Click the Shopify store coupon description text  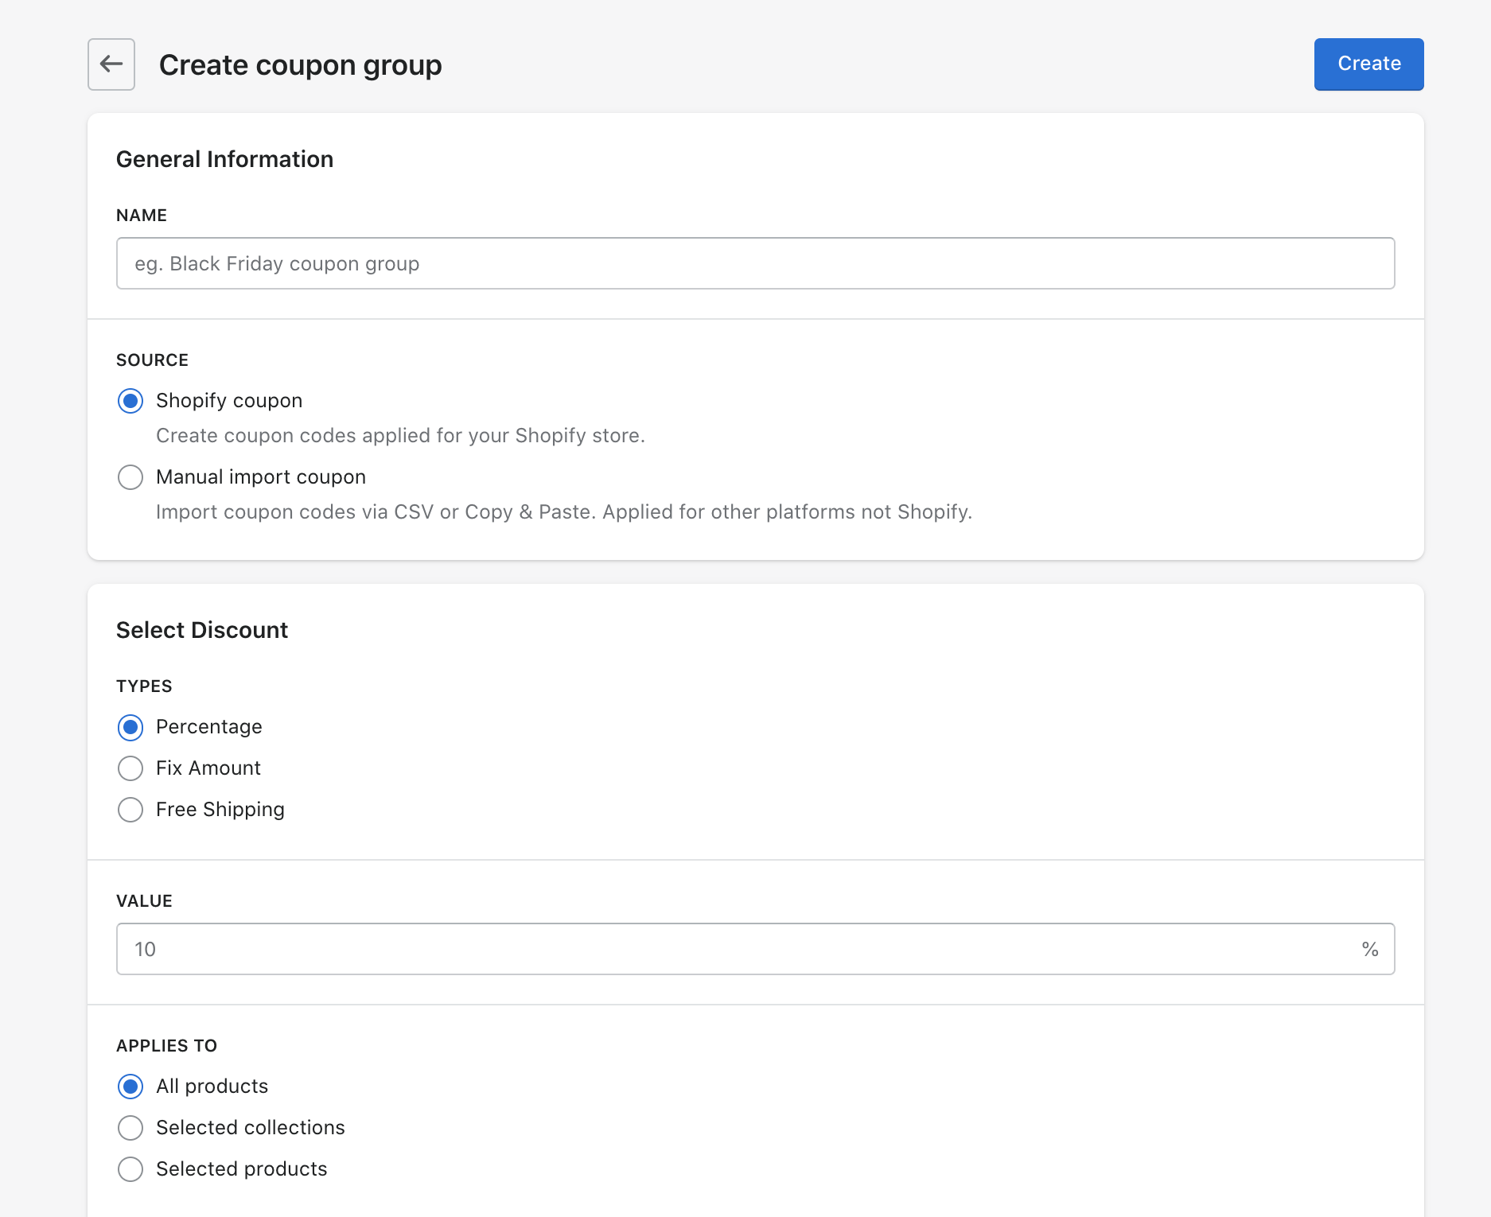pos(400,436)
